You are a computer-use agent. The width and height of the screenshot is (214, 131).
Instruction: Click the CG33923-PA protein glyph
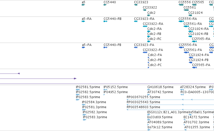pos(136,47)
